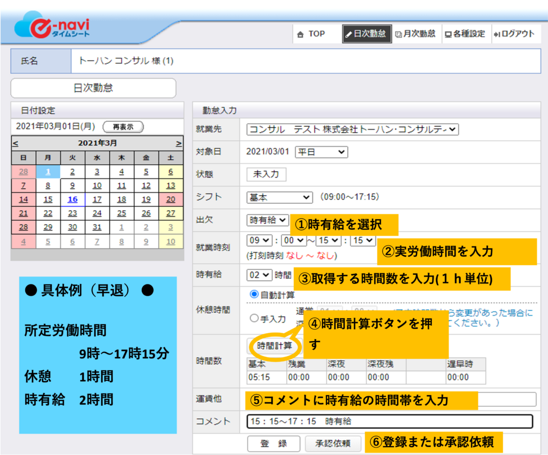Image resolution: width=548 pixels, height=455 pixels.
Task: Open the 平日 day-type dropdown
Action: 321,152
